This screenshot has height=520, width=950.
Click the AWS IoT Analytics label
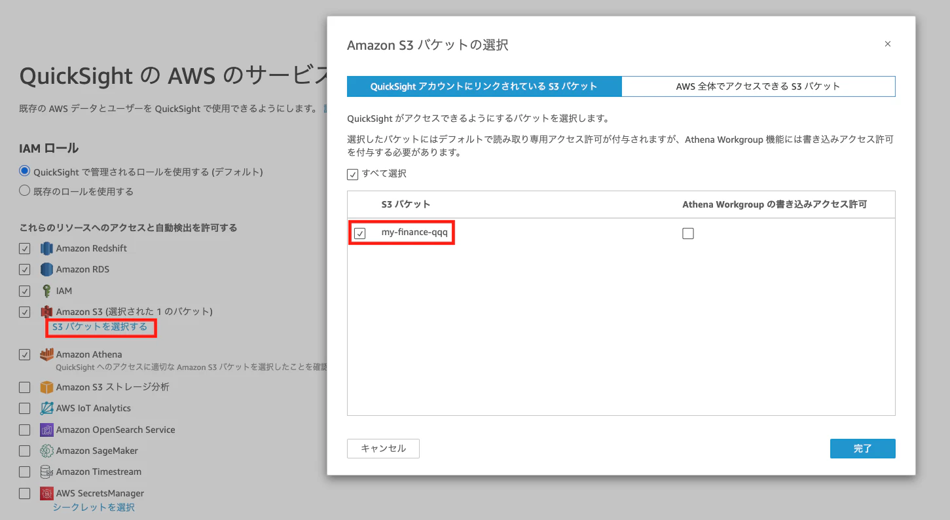click(x=94, y=408)
